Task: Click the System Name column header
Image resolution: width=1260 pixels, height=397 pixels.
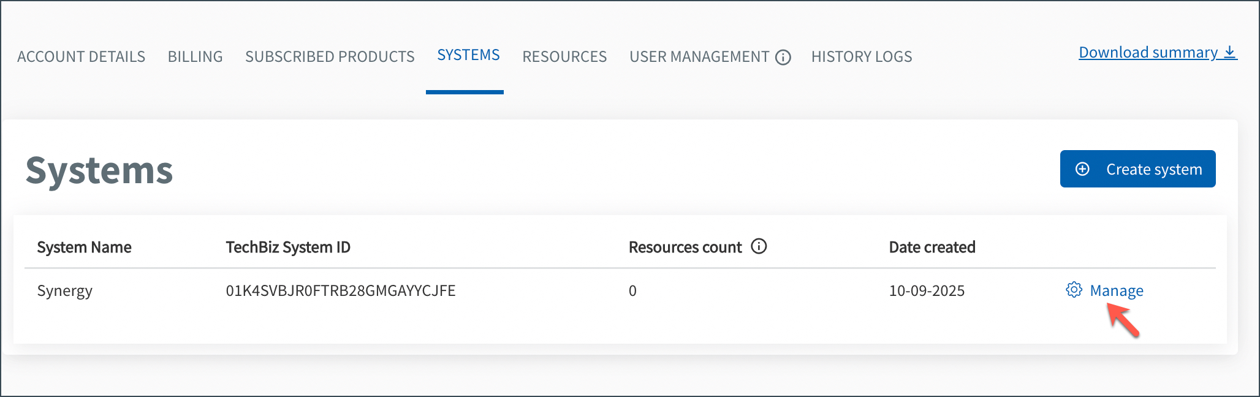Action: tap(84, 248)
